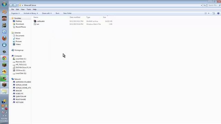Screen dimensions: 221x124
Task: Open the View menu
Action: pos(23,9)
